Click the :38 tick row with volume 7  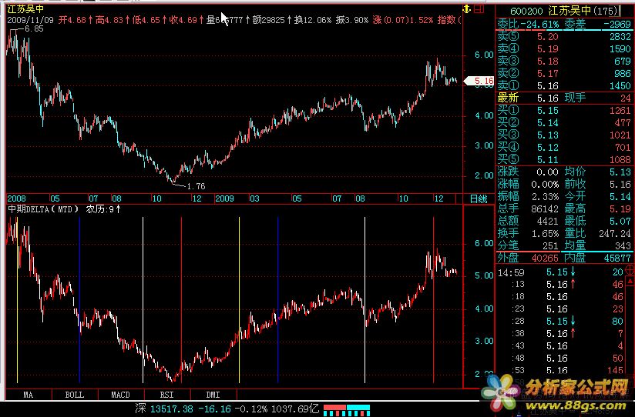[560, 334]
